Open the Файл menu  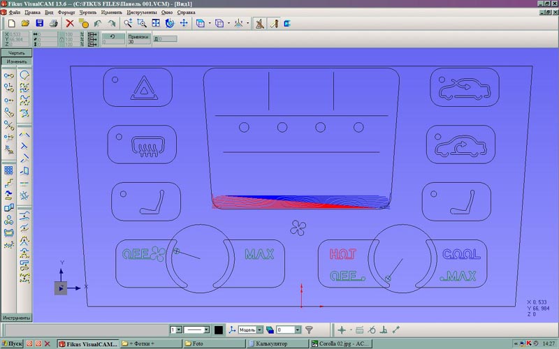pyautogui.click(x=15, y=13)
